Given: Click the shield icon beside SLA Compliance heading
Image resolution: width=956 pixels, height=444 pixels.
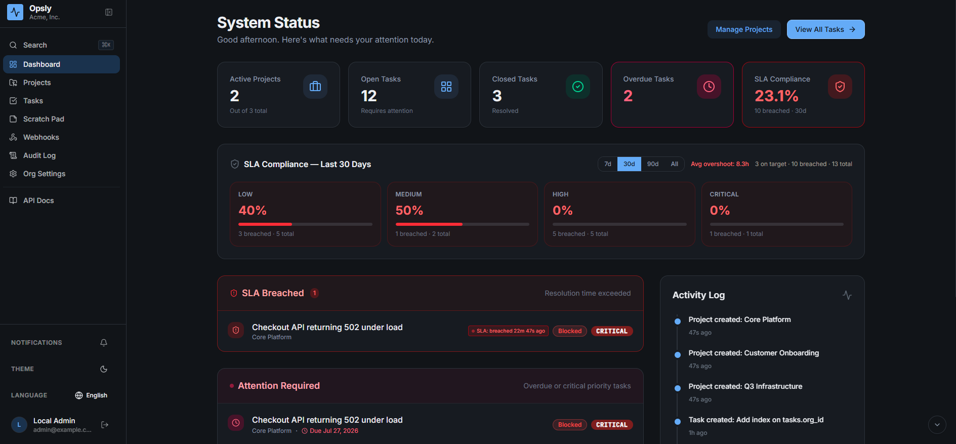Looking at the screenshot, I should [235, 164].
